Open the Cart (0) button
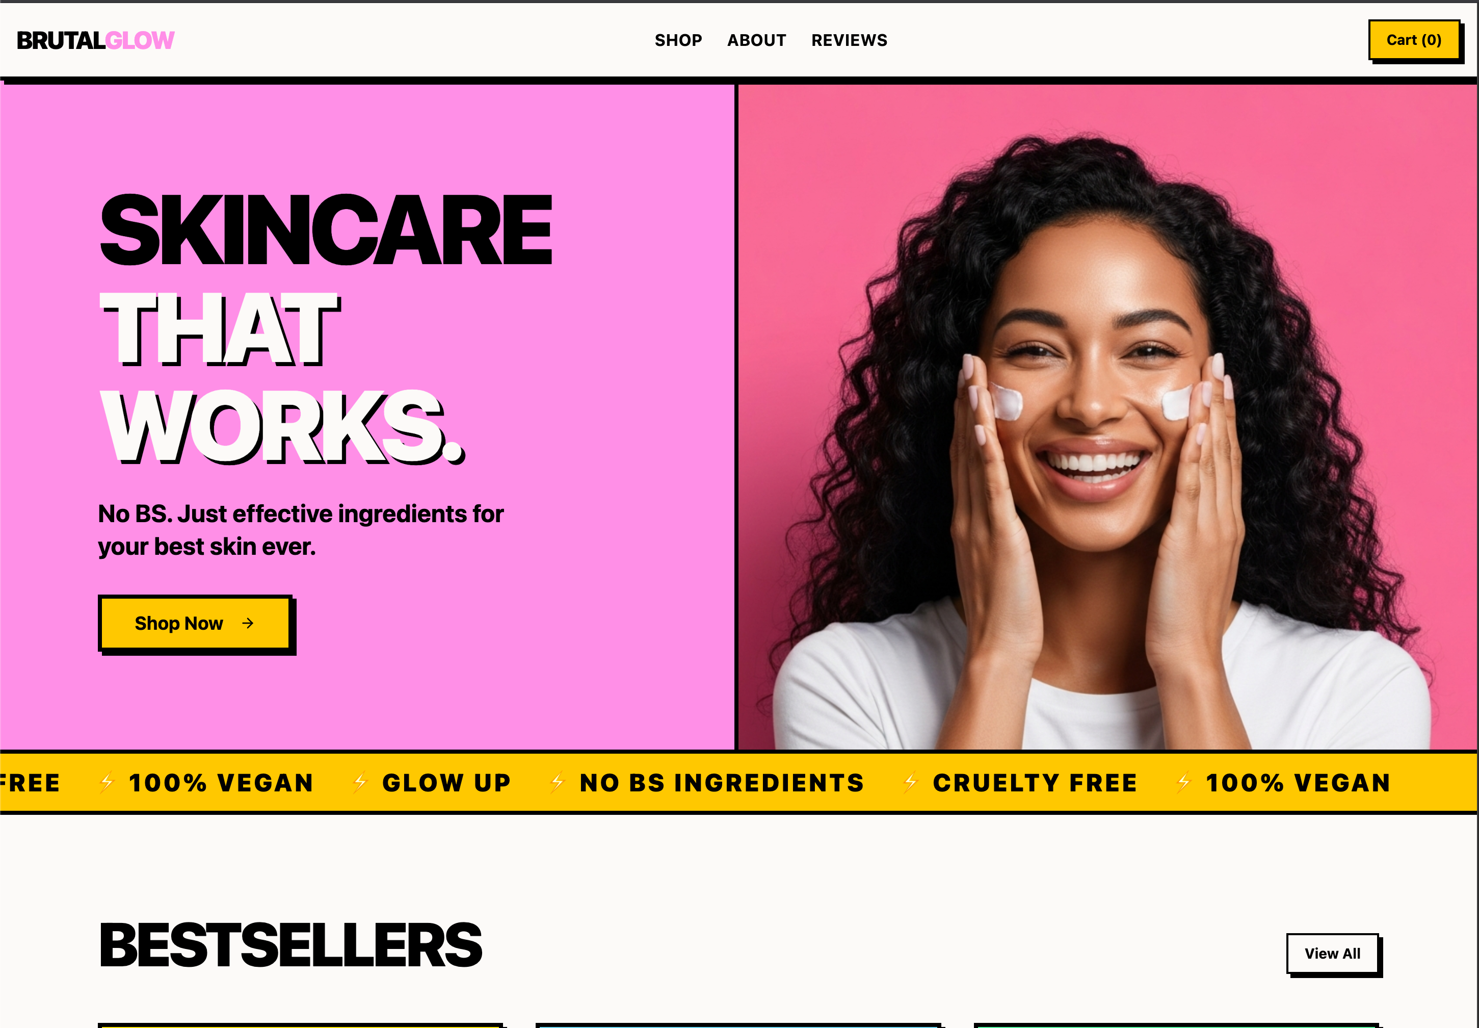Screen dimensions: 1479x1028 pos(1414,40)
